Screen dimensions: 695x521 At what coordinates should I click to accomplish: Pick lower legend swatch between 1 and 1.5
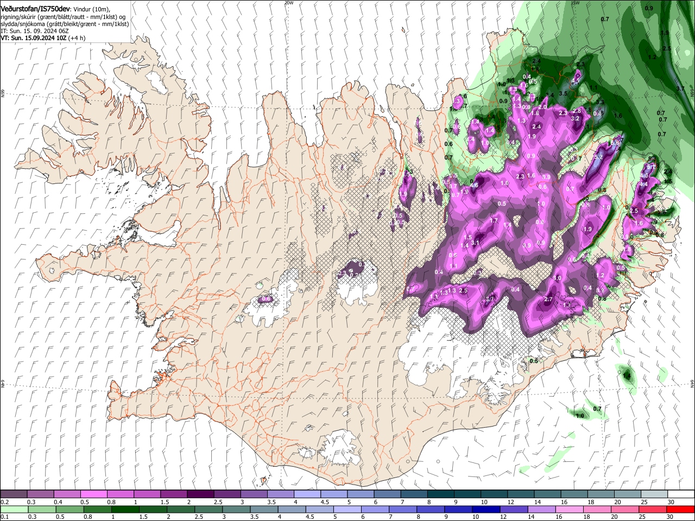click(125, 509)
